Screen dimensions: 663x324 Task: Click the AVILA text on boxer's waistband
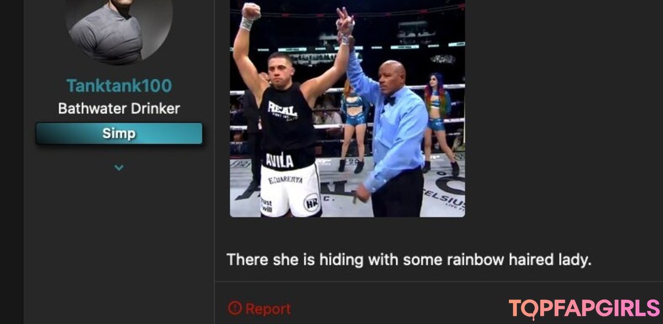pos(279,161)
